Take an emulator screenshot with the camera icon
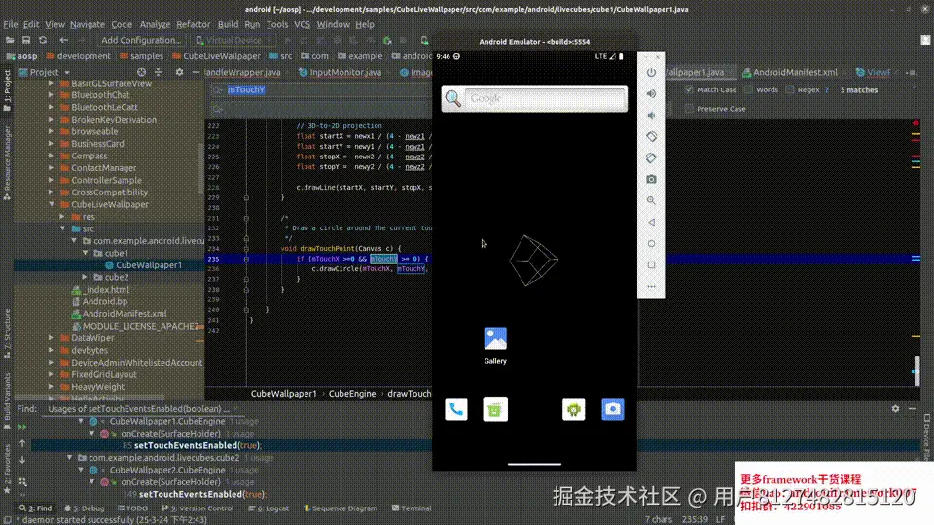This screenshot has height=525, width=934. (651, 179)
